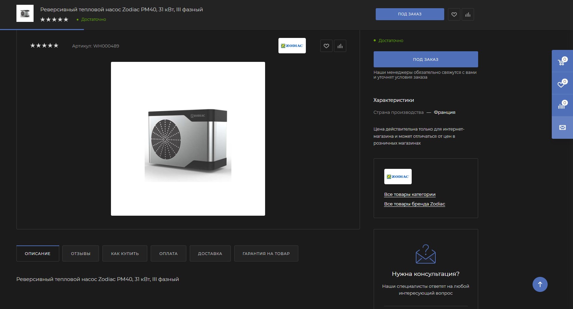Switch to the ОТЗЫВЫ tab
Image resolution: width=573 pixels, height=309 pixels.
[x=81, y=254]
